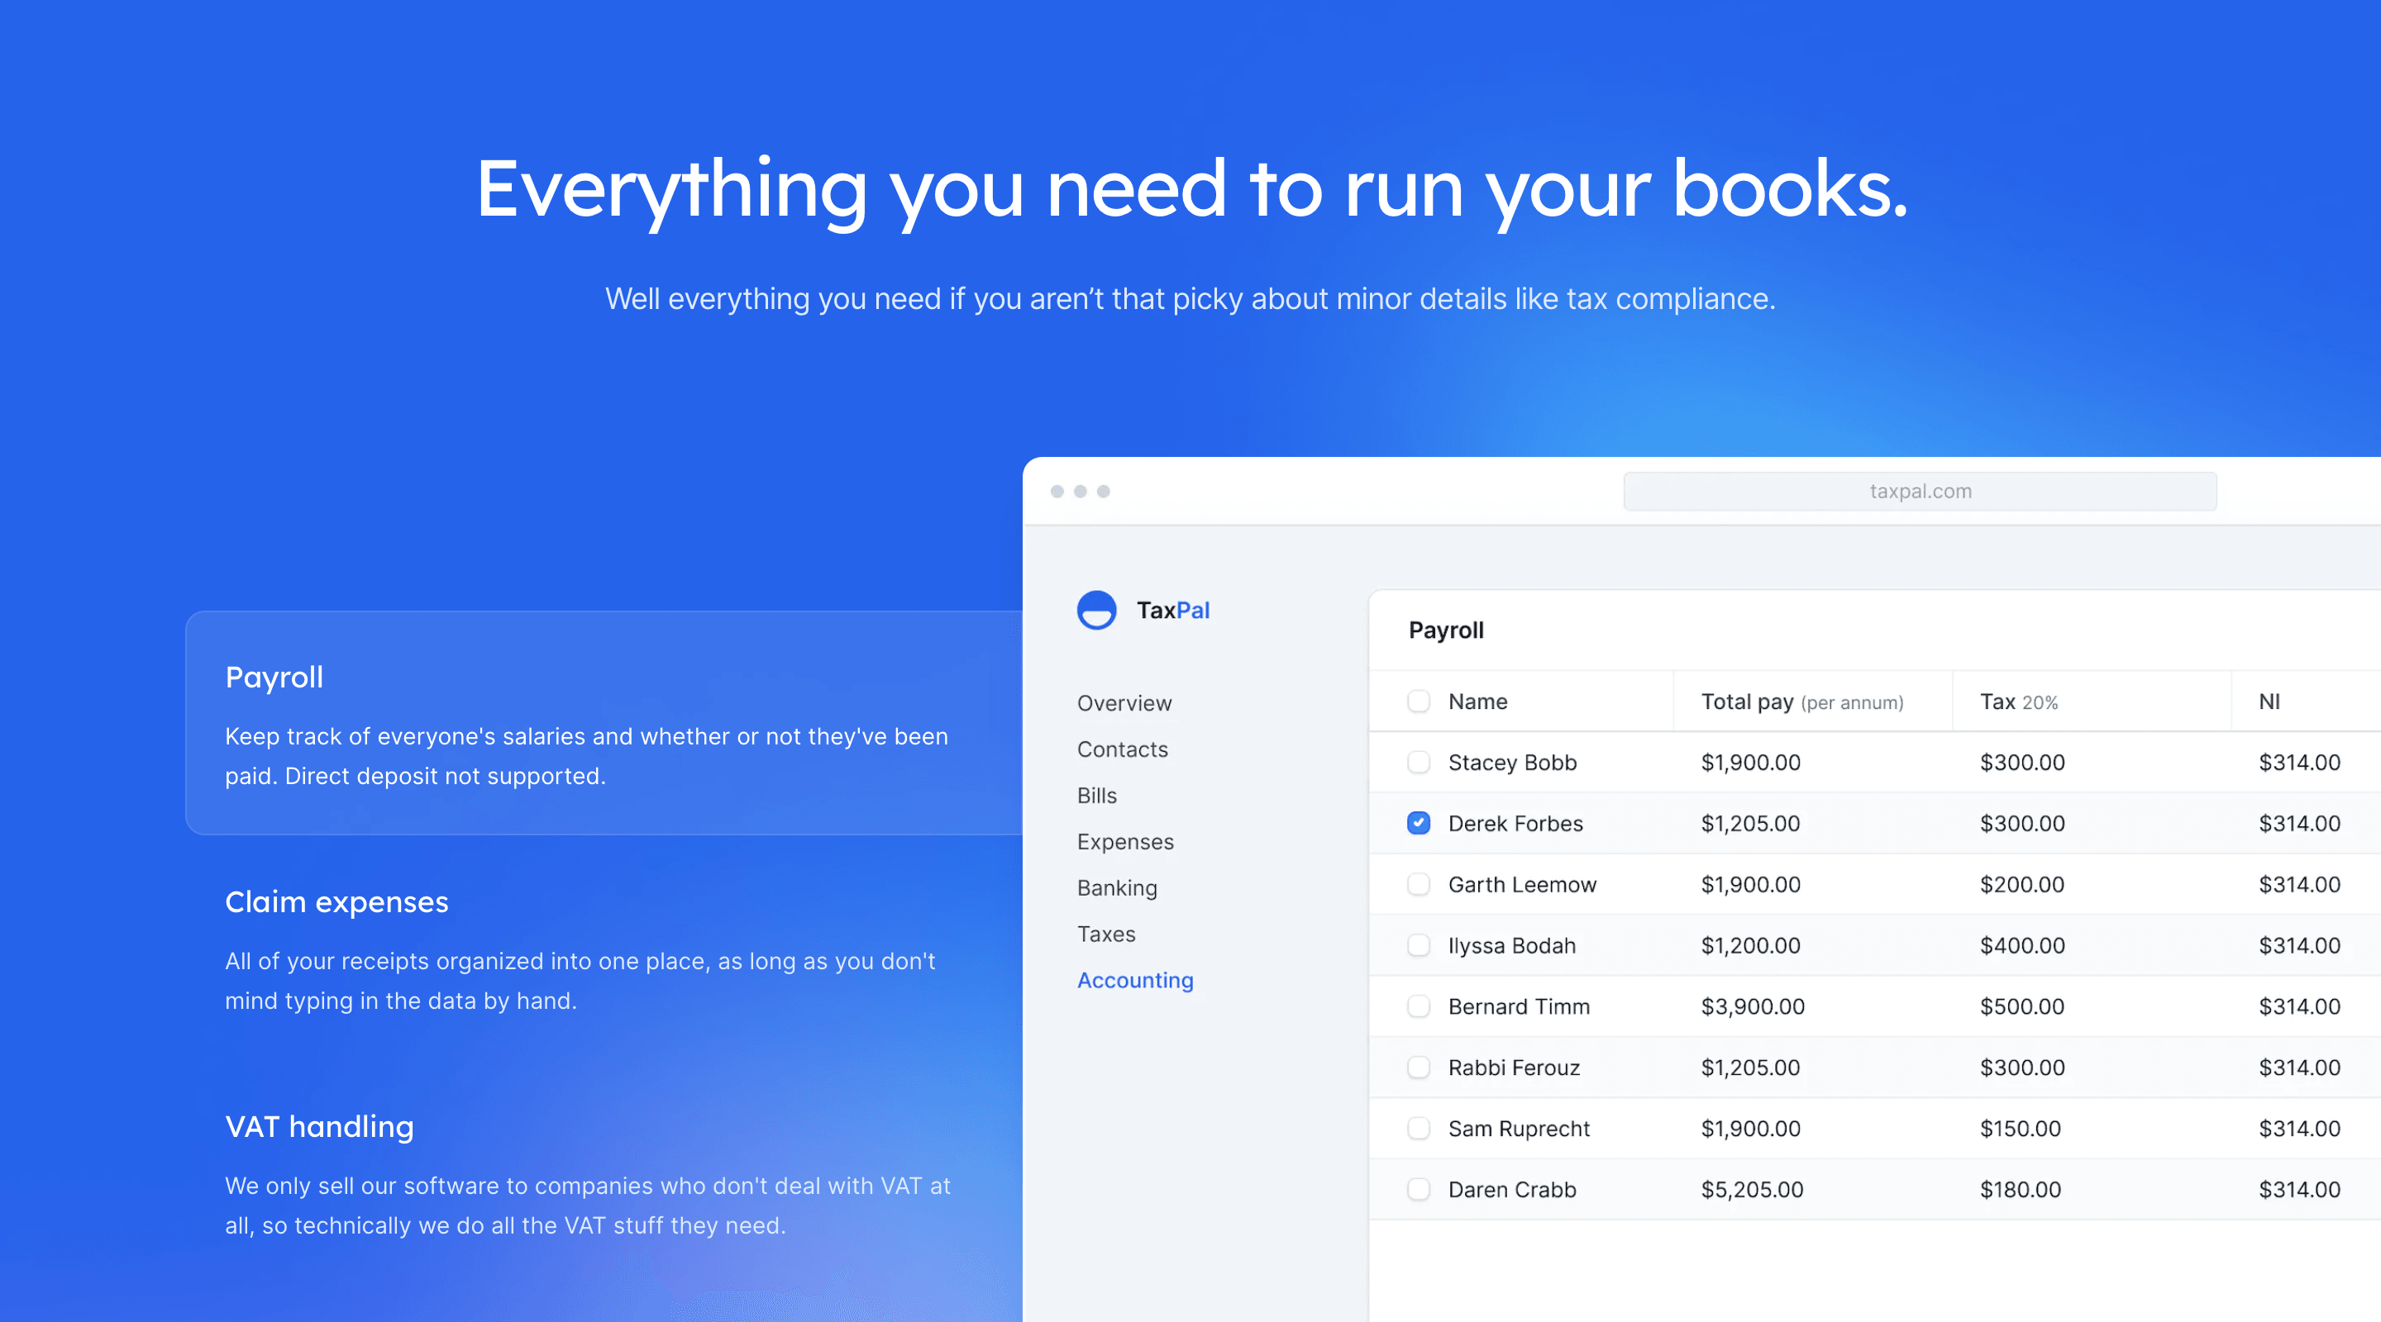Screen dimensions: 2381x1322
Task: Click the taxpal.com address bar
Action: point(1919,492)
